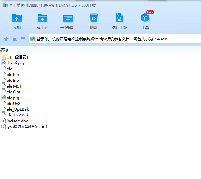Click the path field showing 课设参考文档

pos(115,39)
